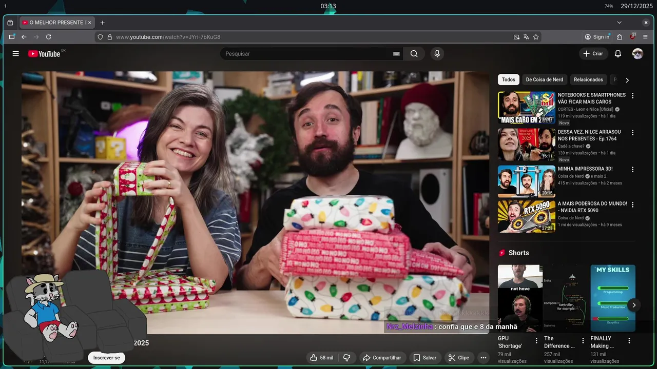This screenshot has height=369, width=657.
Task: Show more filter chips with right arrow
Action: (x=627, y=80)
